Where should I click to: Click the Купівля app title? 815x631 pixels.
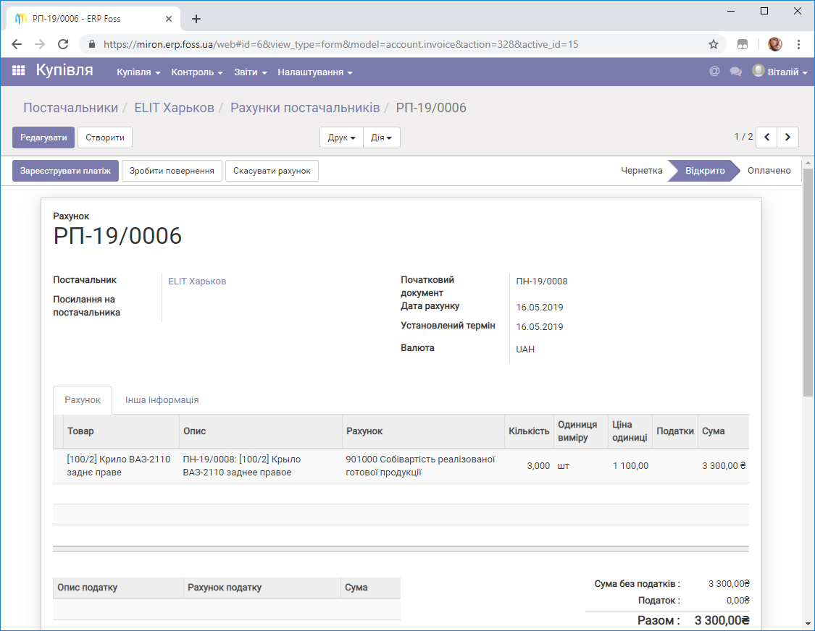(64, 70)
